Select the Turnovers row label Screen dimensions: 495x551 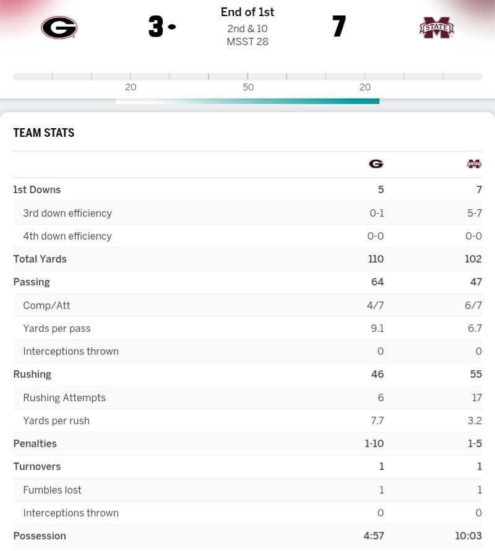click(x=37, y=467)
